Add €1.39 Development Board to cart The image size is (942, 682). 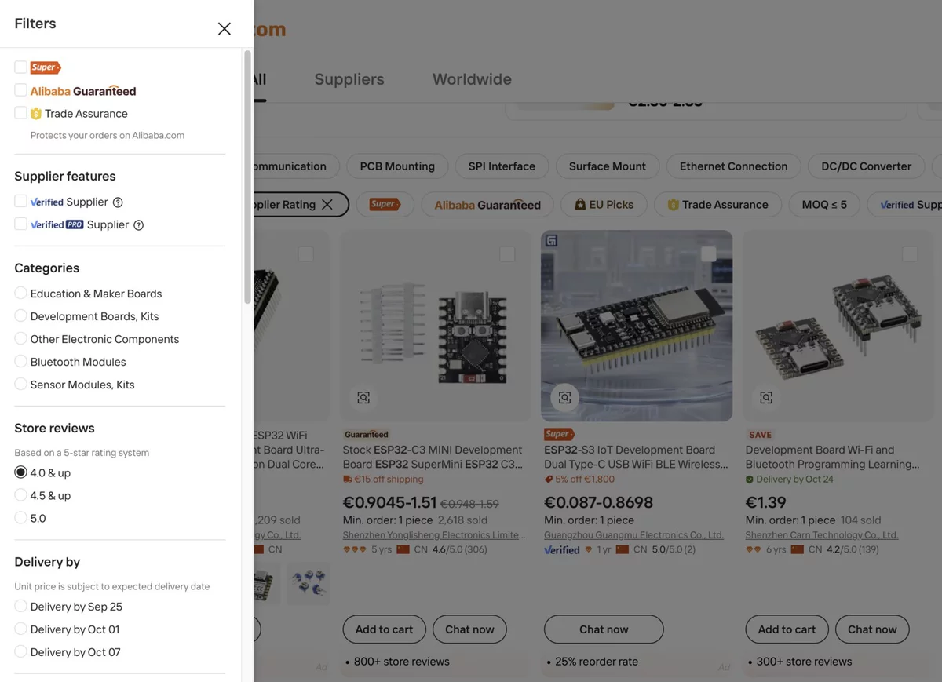[x=787, y=629]
